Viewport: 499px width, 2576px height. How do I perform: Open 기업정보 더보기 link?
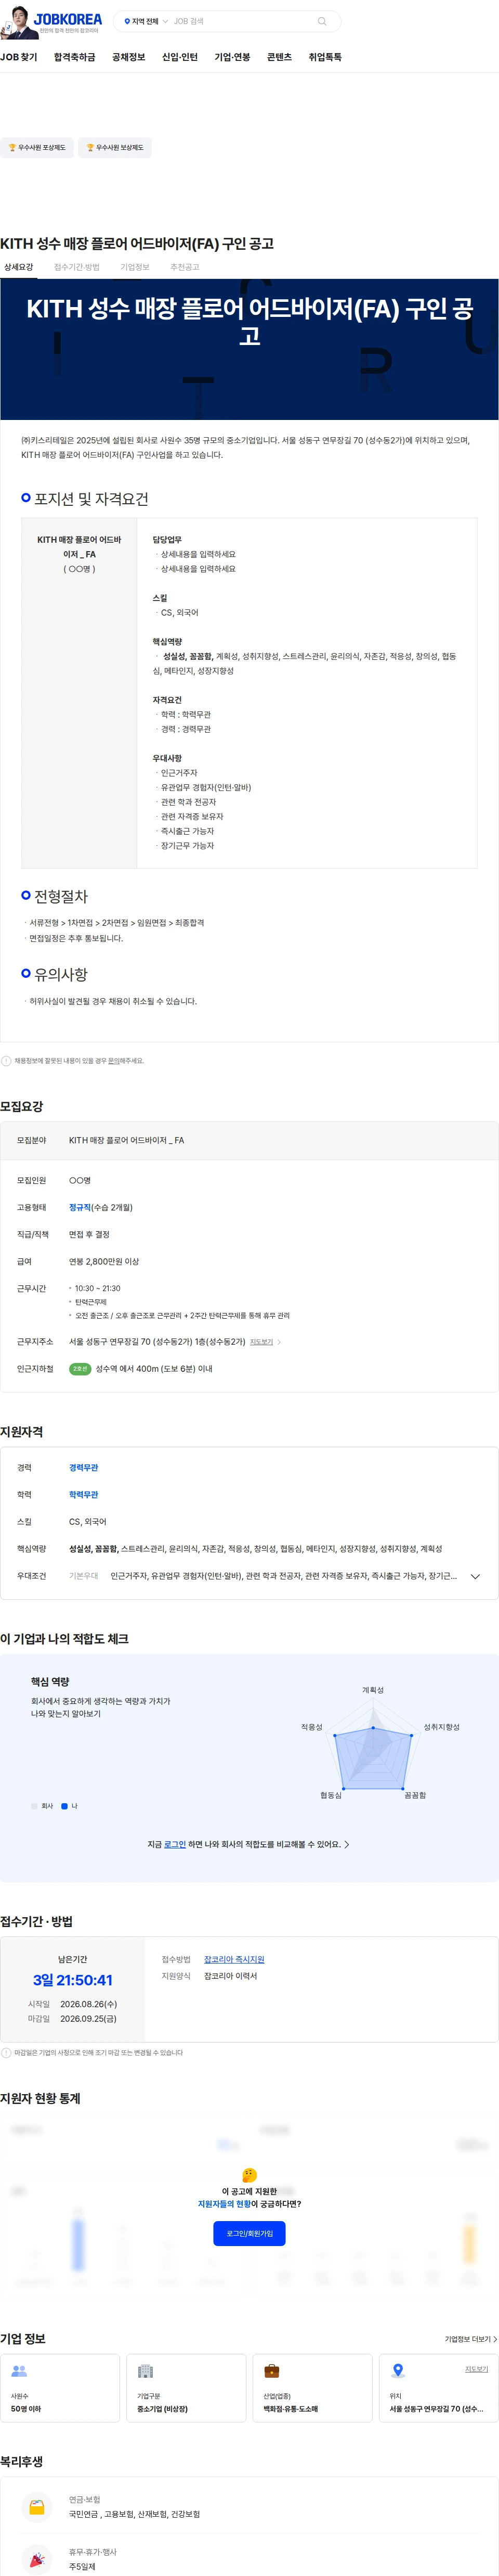[471, 2339]
